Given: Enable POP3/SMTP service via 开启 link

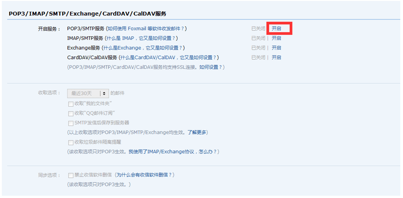Looking at the screenshot, I should [x=276, y=28].
